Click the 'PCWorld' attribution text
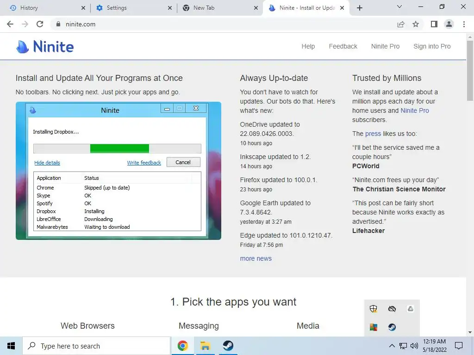This screenshot has width=474, height=355. pyautogui.click(x=366, y=166)
